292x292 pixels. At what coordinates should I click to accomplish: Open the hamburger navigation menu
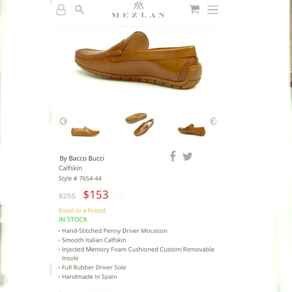tap(213, 10)
